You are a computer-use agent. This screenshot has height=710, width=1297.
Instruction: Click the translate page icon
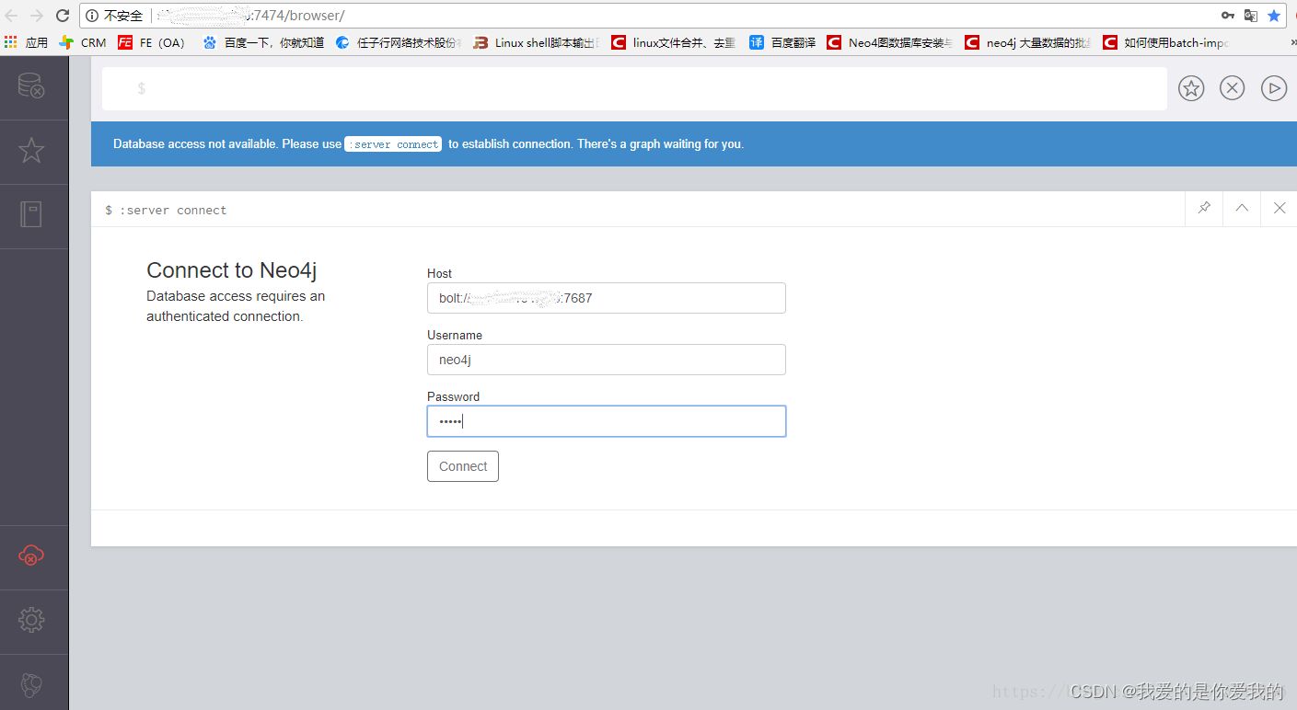pos(1251,16)
